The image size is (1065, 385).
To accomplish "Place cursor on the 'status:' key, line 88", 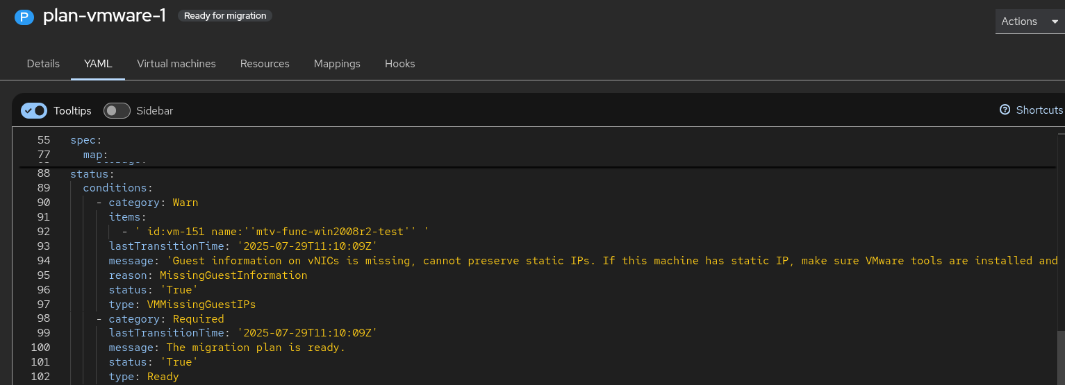I will (89, 173).
